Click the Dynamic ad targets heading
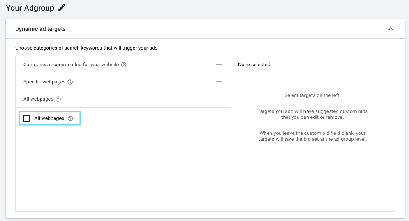The image size is (409, 221). [x=41, y=29]
